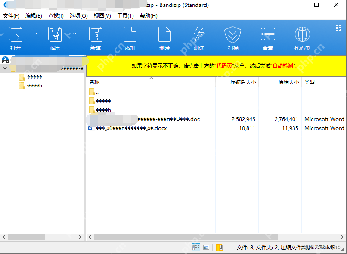
Task: Sort by 压缩后大小 column header
Action: click(237, 82)
